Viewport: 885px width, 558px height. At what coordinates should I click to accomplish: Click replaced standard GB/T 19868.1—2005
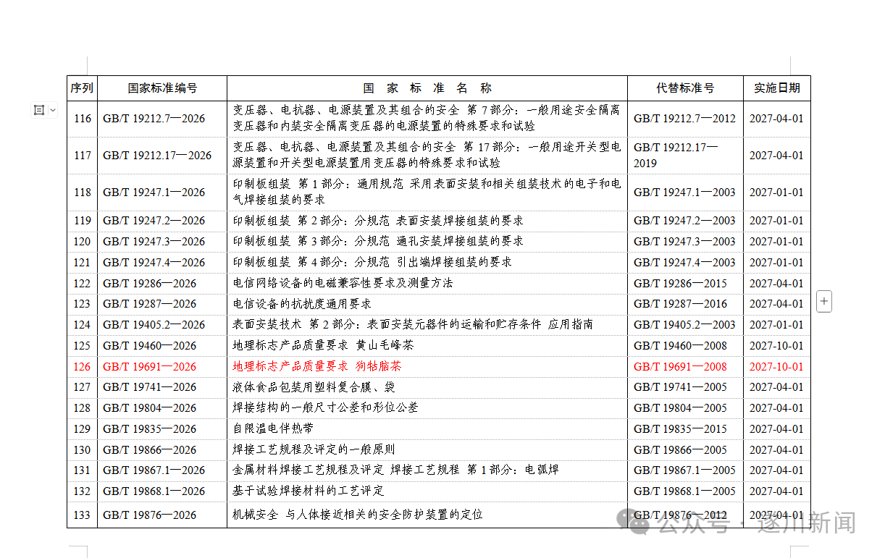click(x=684, y=491)
